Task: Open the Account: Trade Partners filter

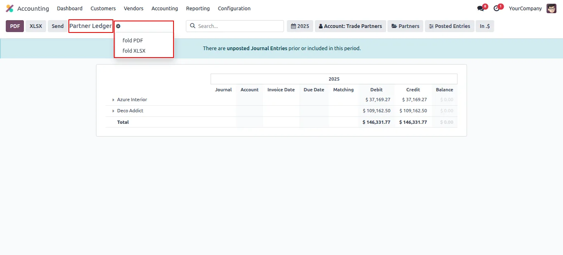Action: tap(350, 26)
